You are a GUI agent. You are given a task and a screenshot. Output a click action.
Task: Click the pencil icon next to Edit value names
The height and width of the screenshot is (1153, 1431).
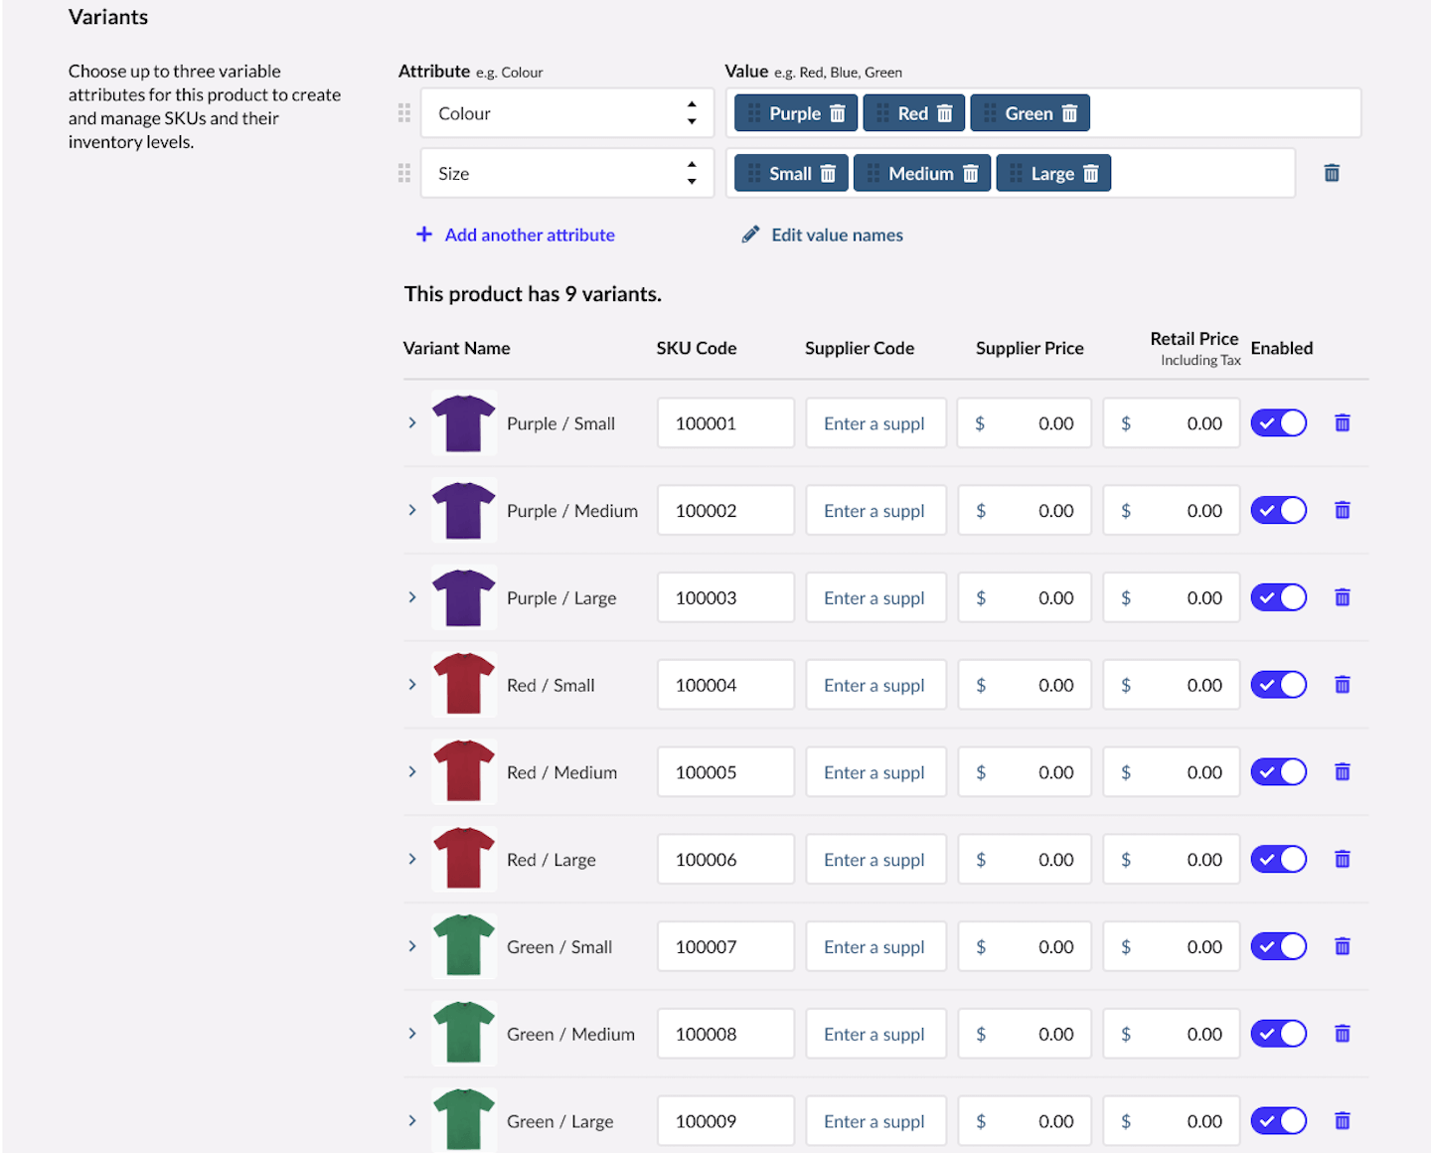[750, 235]
